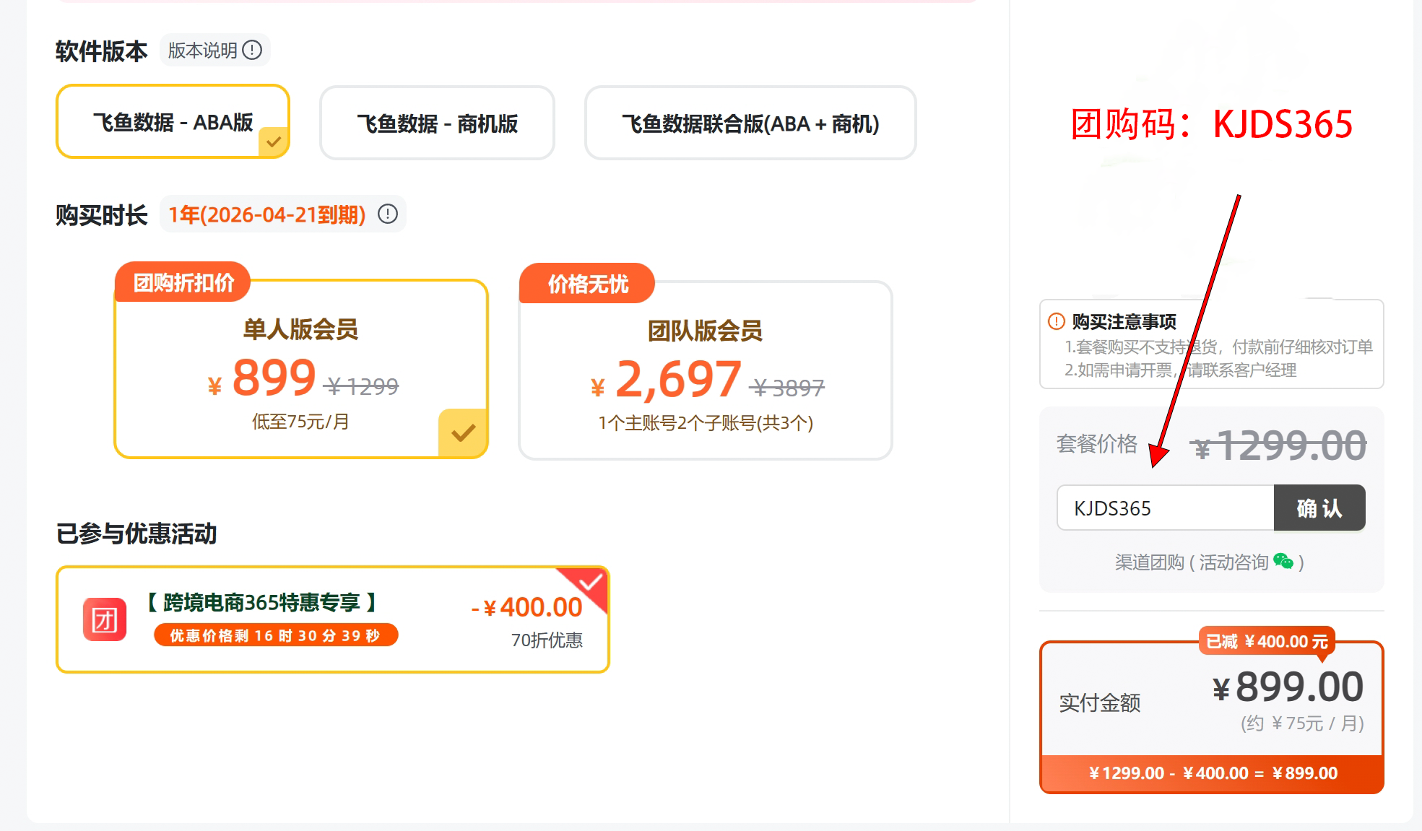Click the 确认 button for the group code
1422x831 pixels.
pos(1319,508)
